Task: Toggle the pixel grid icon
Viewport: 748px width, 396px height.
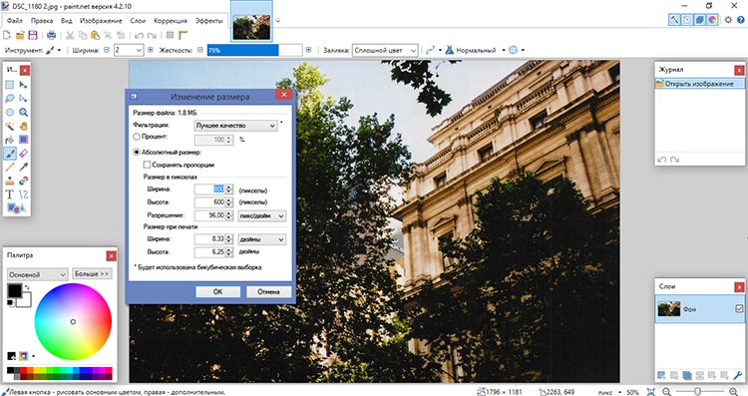Action: click(x=170, y=35)
